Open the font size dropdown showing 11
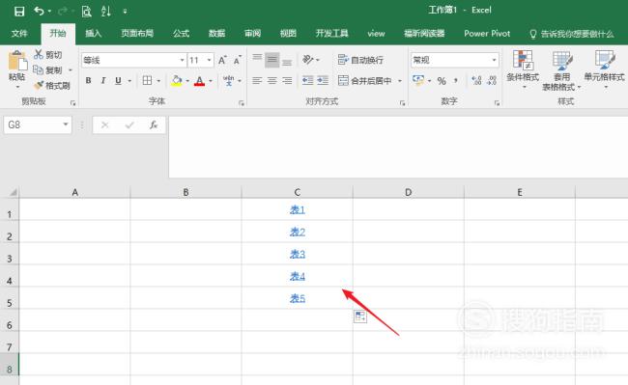 (x=209, y=61)
